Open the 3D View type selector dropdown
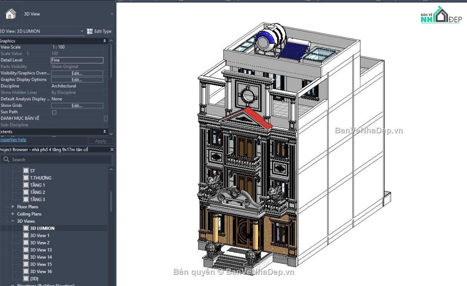The image size is (467, 286). (112, 14)
